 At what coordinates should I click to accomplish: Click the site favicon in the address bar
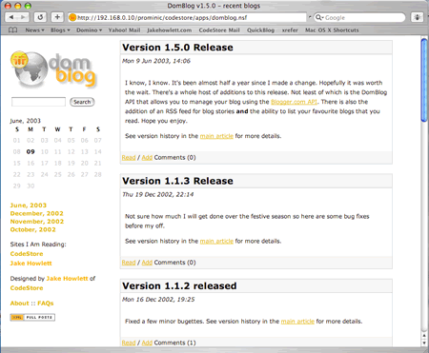pyautogui.click(x=72, y=17)
